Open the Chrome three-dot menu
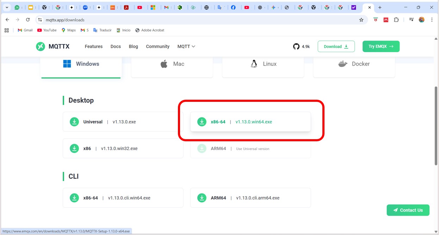439x235 pixels. click(x=432, y=20)
